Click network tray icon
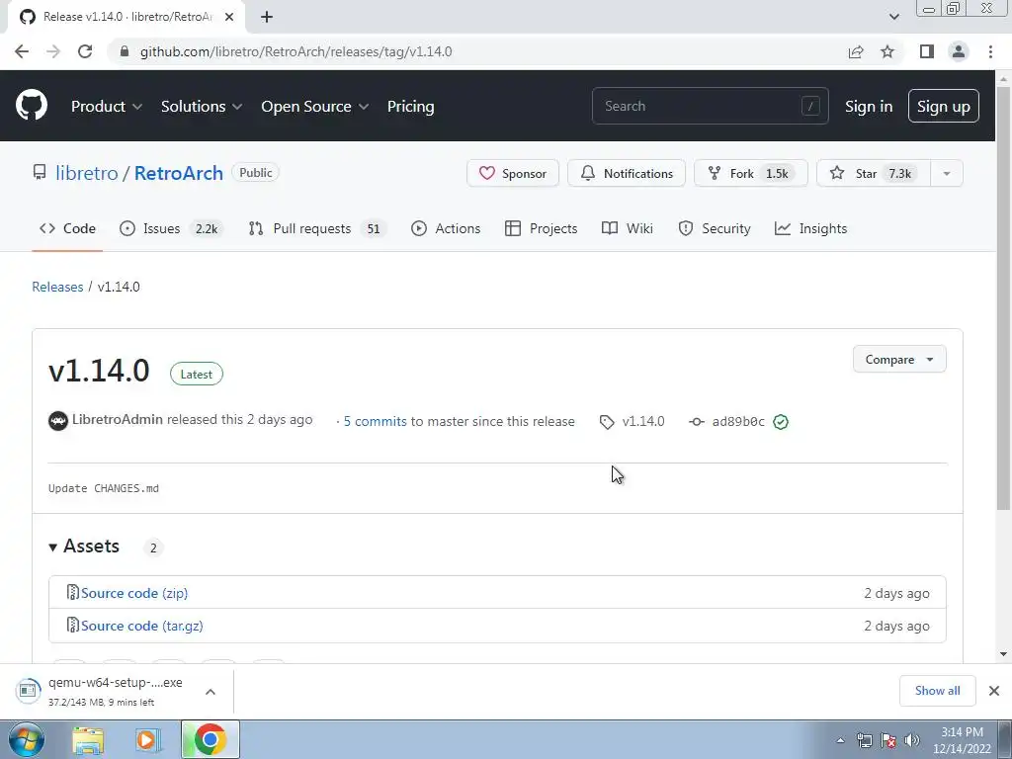Screen dimensions: 1012x759 [x=864, y=740]
